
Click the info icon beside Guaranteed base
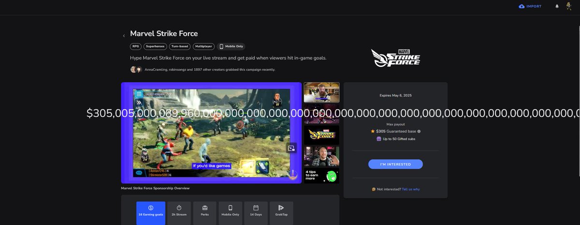pyautogui.click(x=419, y=131)
